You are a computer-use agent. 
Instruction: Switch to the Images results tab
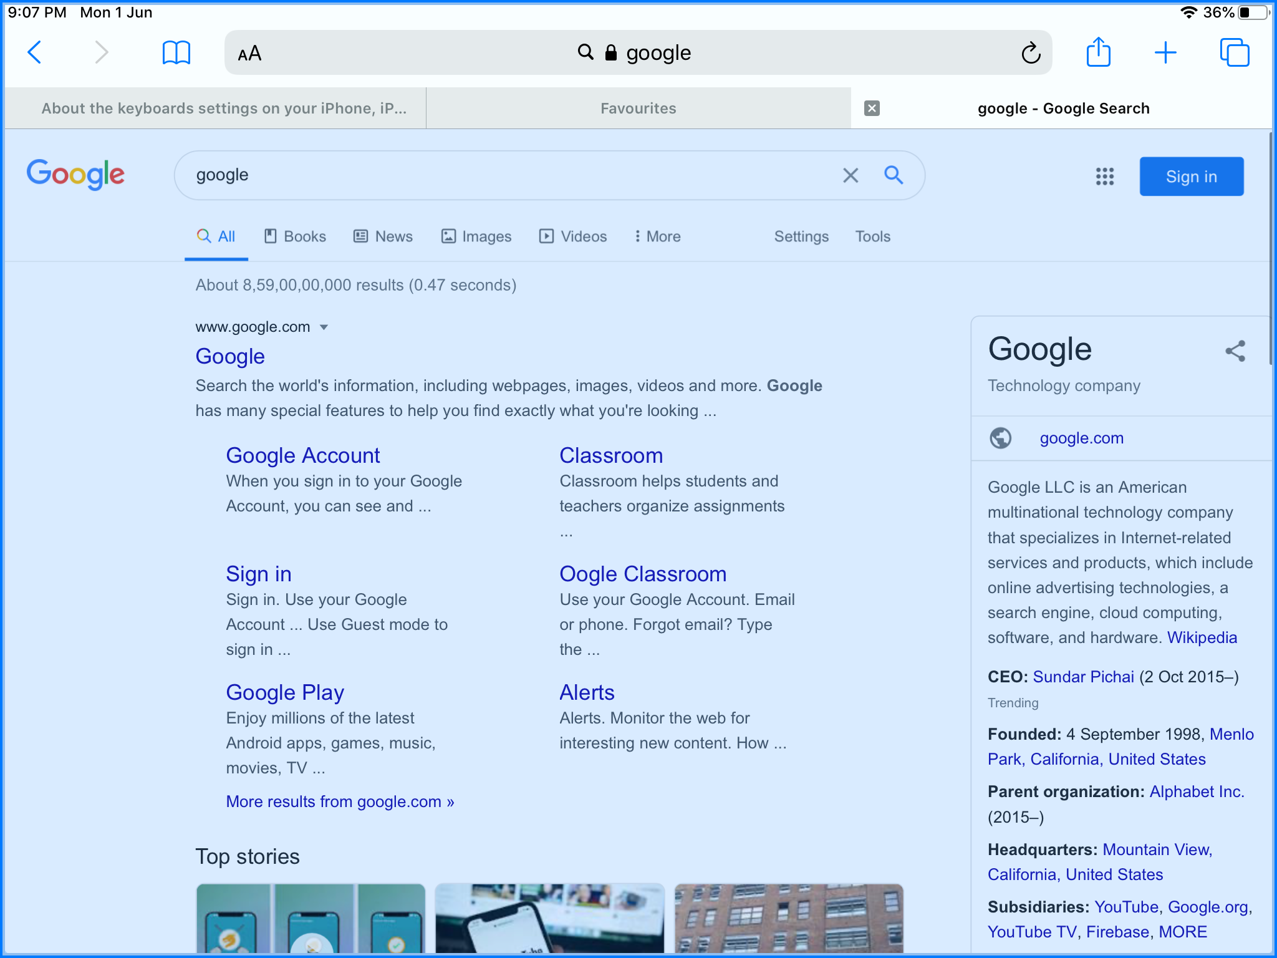[476, 236]
